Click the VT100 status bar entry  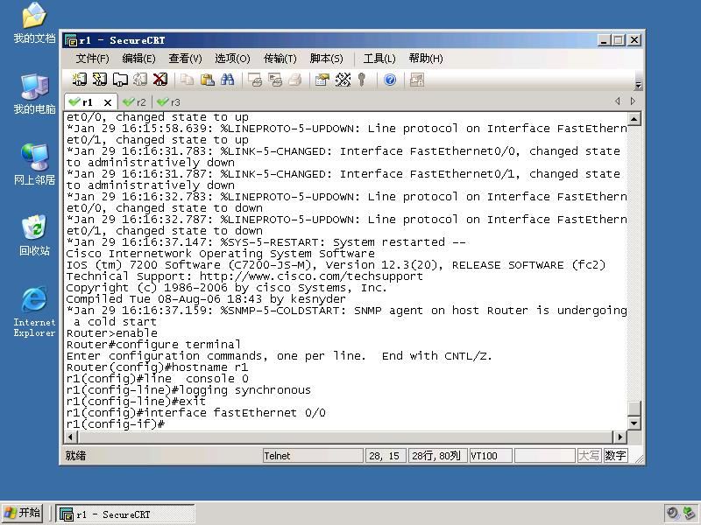[x=491, y=456]
